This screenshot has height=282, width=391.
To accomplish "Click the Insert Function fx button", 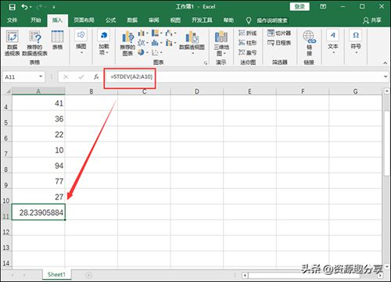I will click(96, 77).
